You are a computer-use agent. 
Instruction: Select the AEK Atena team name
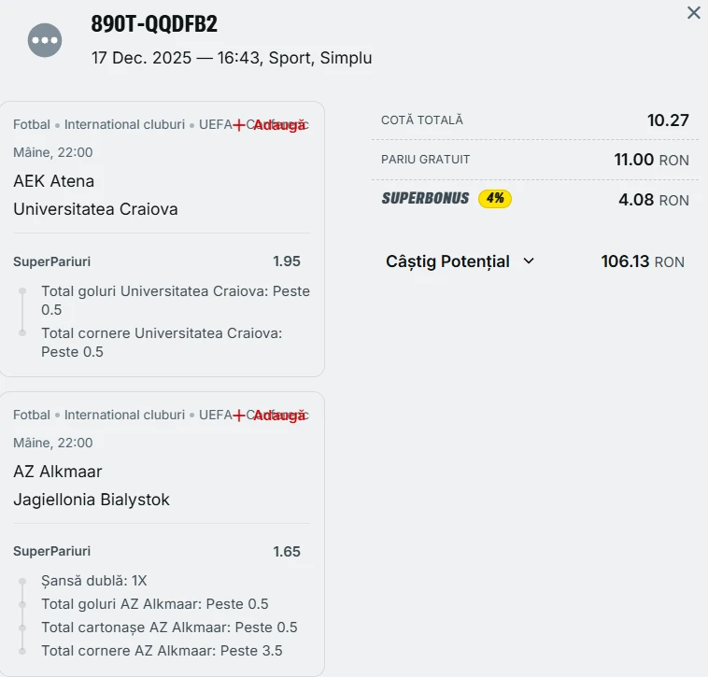[x=54, y=181]
